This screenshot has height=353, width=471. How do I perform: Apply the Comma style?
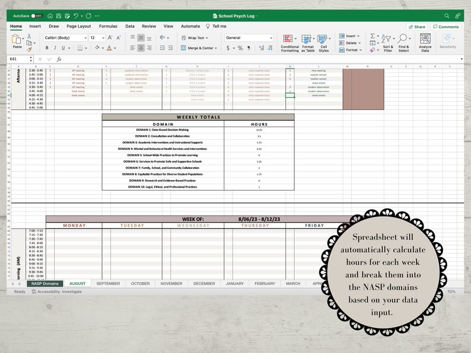click(x=249, y=48)
